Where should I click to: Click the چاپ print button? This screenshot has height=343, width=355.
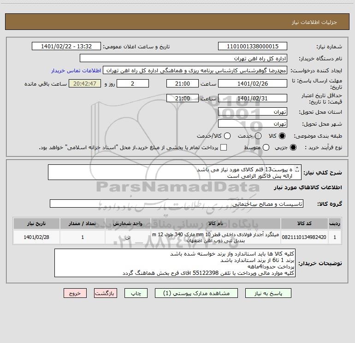(x=136, y=293)
